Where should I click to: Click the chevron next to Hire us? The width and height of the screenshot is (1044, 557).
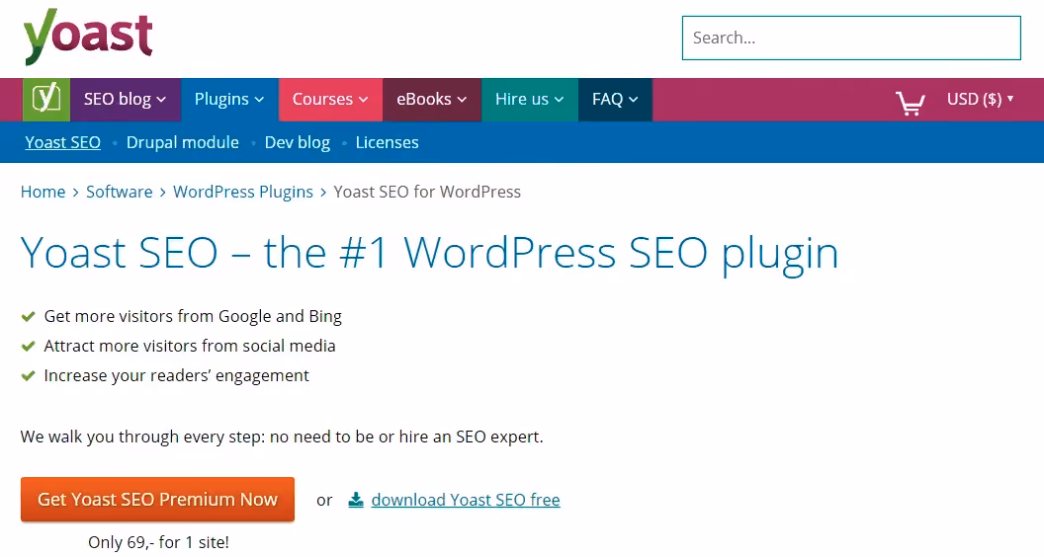click(559, 100)
